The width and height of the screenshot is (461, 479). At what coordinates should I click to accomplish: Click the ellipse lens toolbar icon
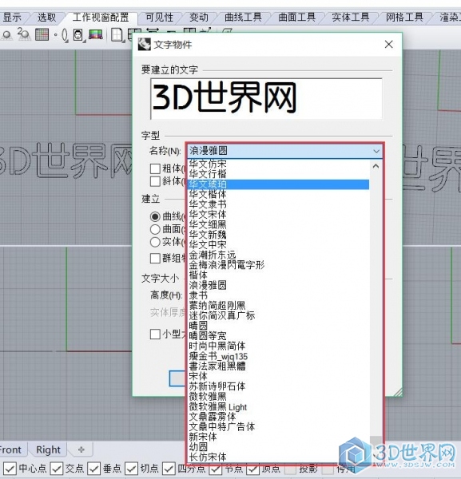coord(65,35)
